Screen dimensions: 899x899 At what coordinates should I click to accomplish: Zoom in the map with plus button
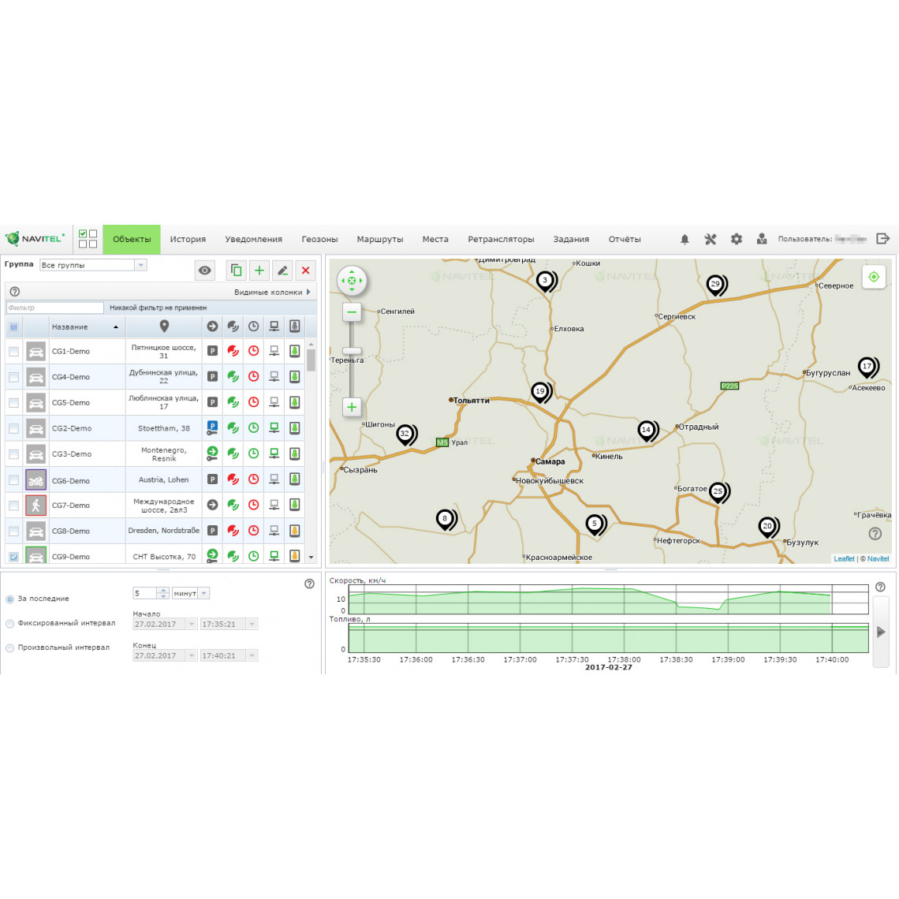coord(352,407)
